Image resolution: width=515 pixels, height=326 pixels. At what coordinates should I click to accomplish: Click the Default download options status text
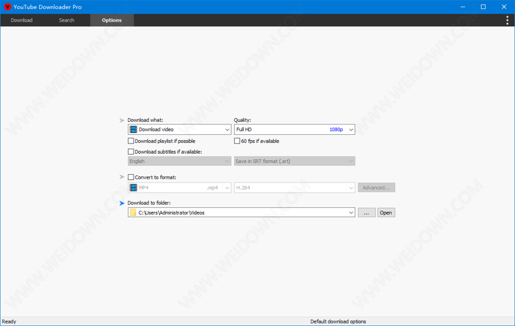point(338,321)
